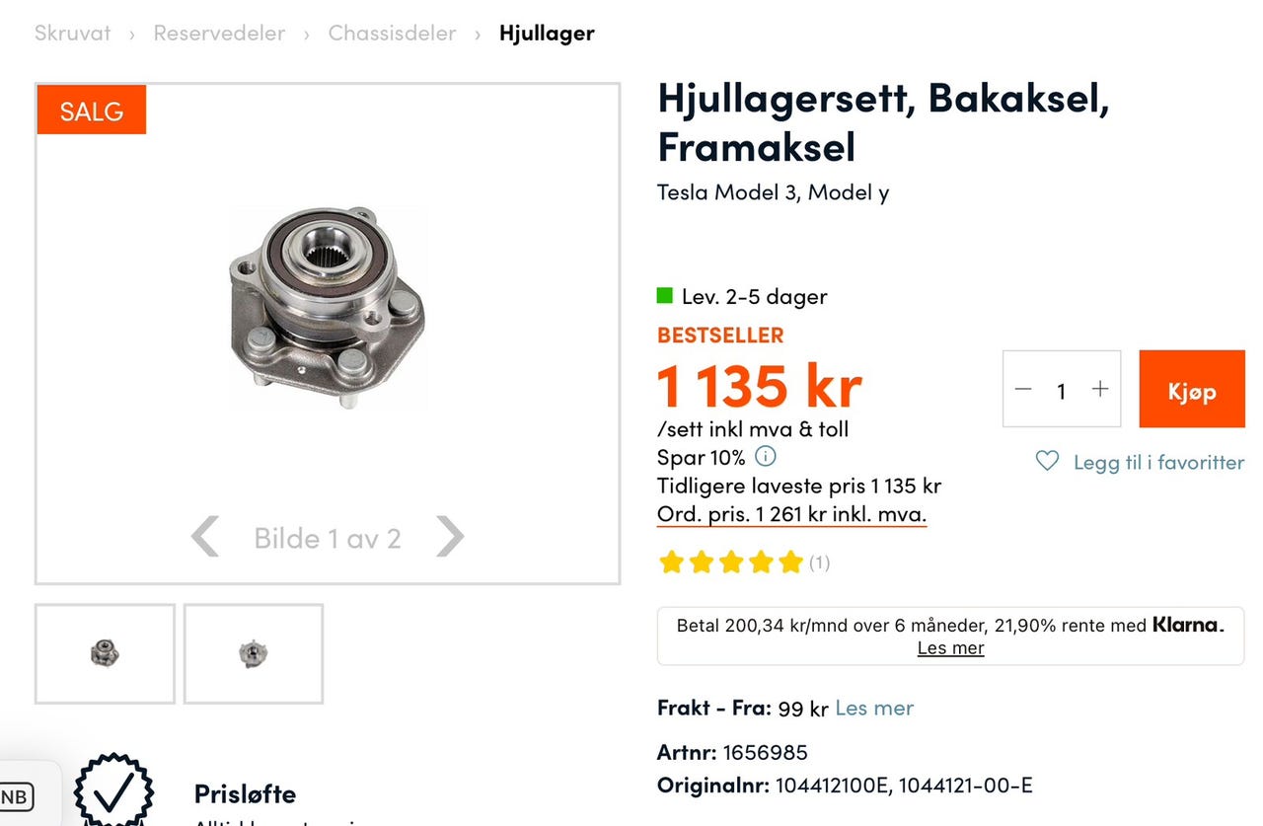Select the second product image thumbnail

tap(253, 653)
